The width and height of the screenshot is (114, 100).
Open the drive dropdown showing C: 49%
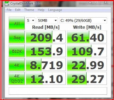(x=83, y=20)
